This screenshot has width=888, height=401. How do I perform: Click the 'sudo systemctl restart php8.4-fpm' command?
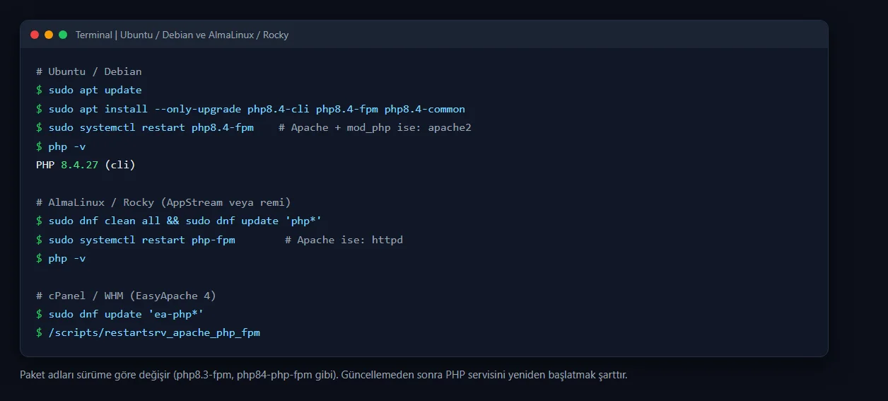coord(151,127)
